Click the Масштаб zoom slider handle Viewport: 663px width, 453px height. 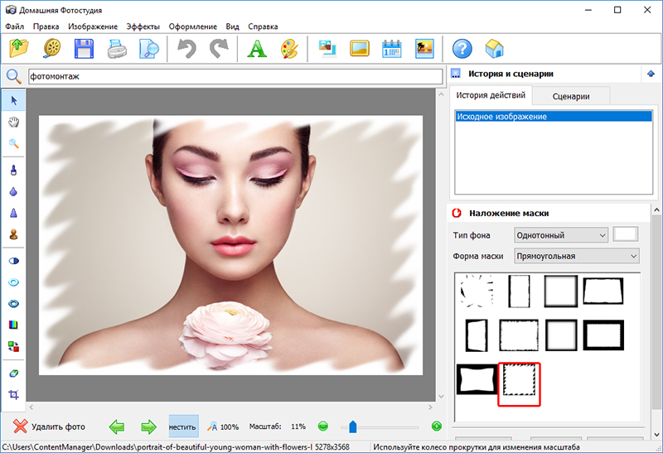click(x=353, y=426)
